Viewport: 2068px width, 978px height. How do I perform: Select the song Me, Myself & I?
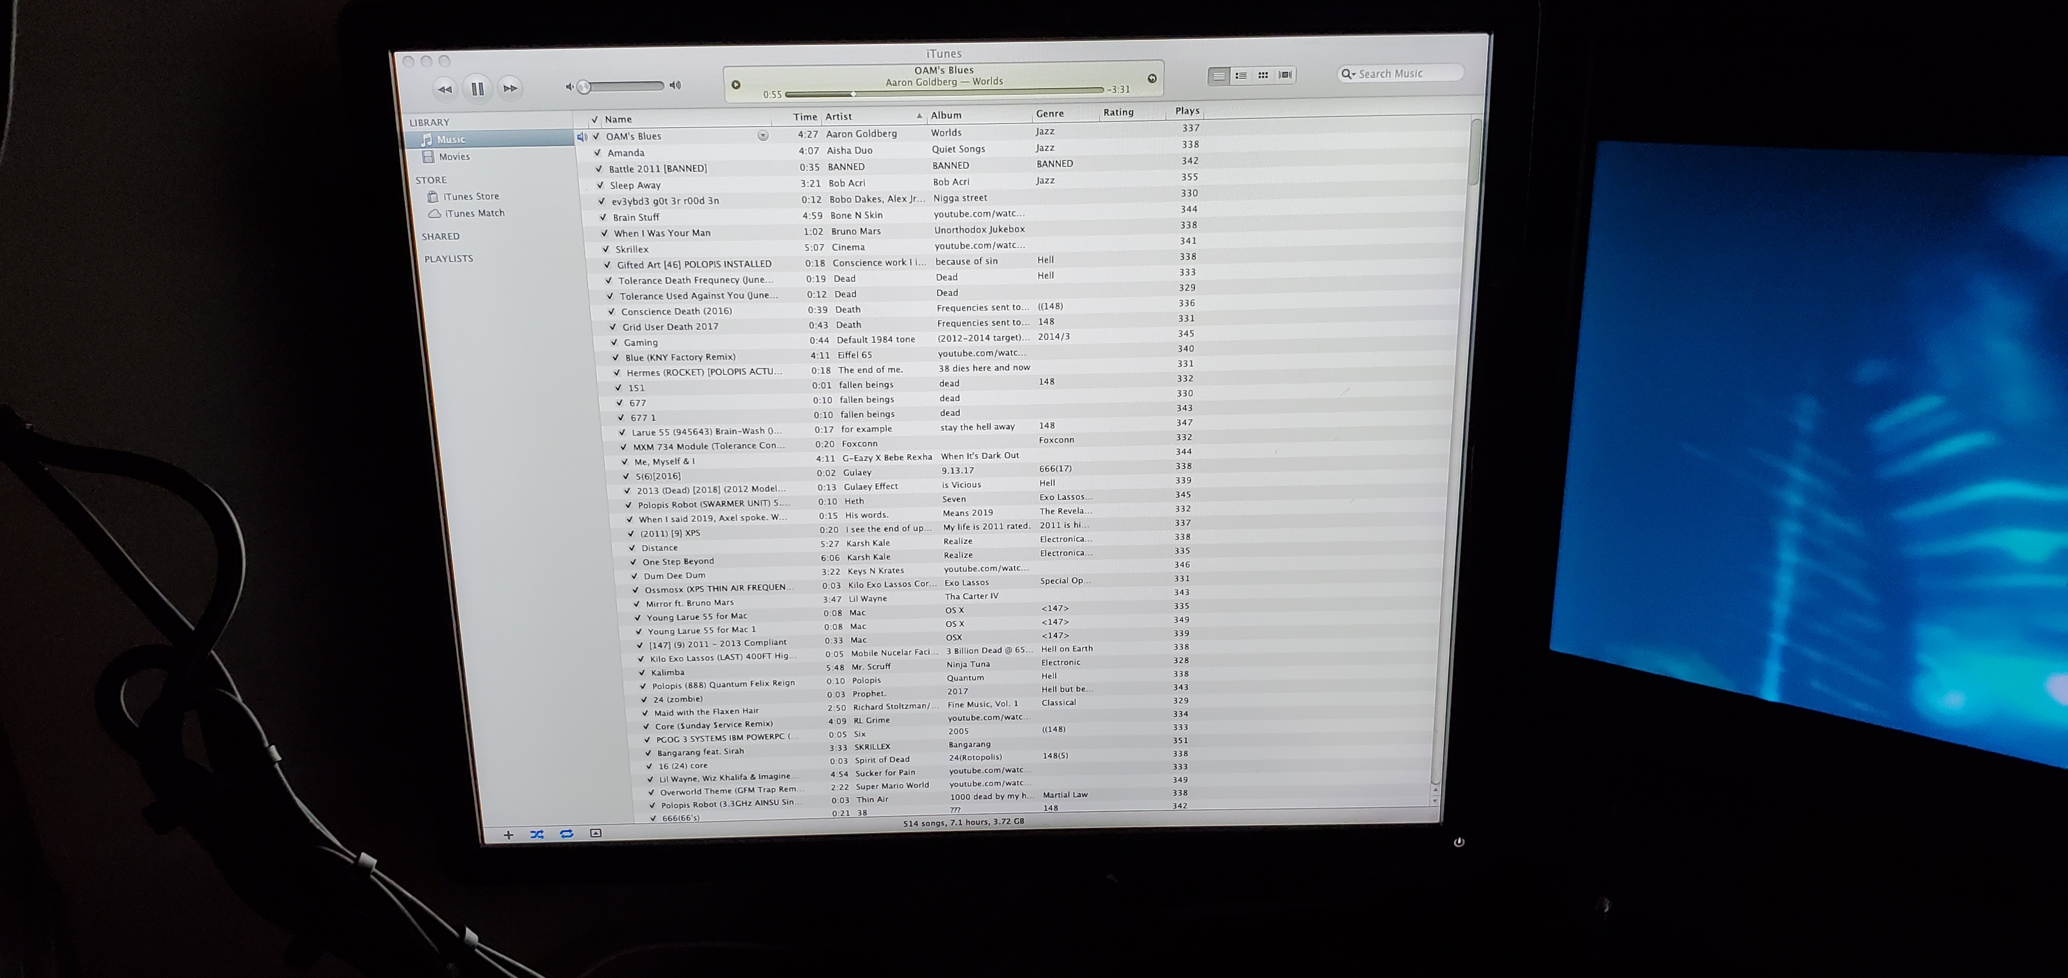pyautogui.click(x=665, y=461)
